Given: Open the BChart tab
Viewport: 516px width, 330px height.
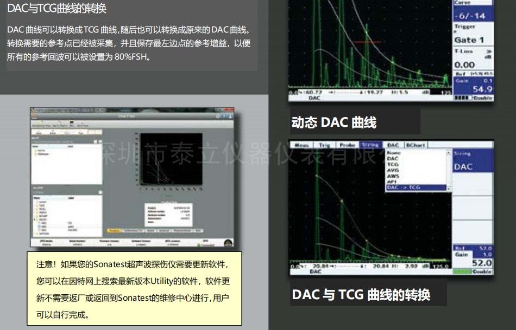Looking at the screenshot, I should coord(416,145).
